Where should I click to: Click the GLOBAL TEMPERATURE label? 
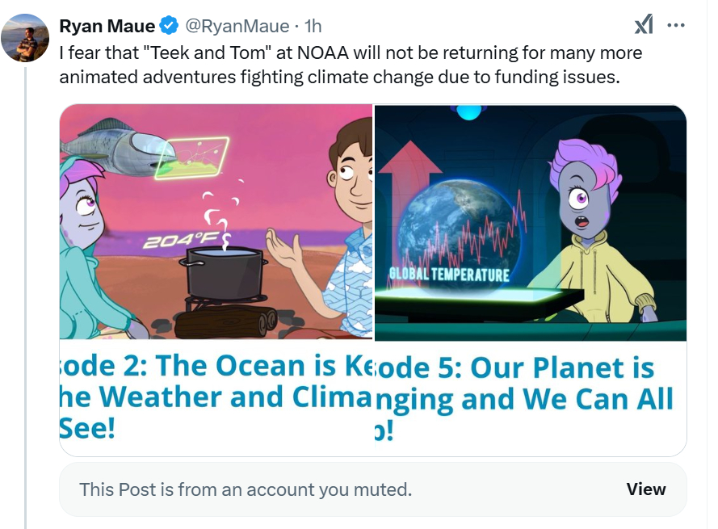click(x=449, y=274)
